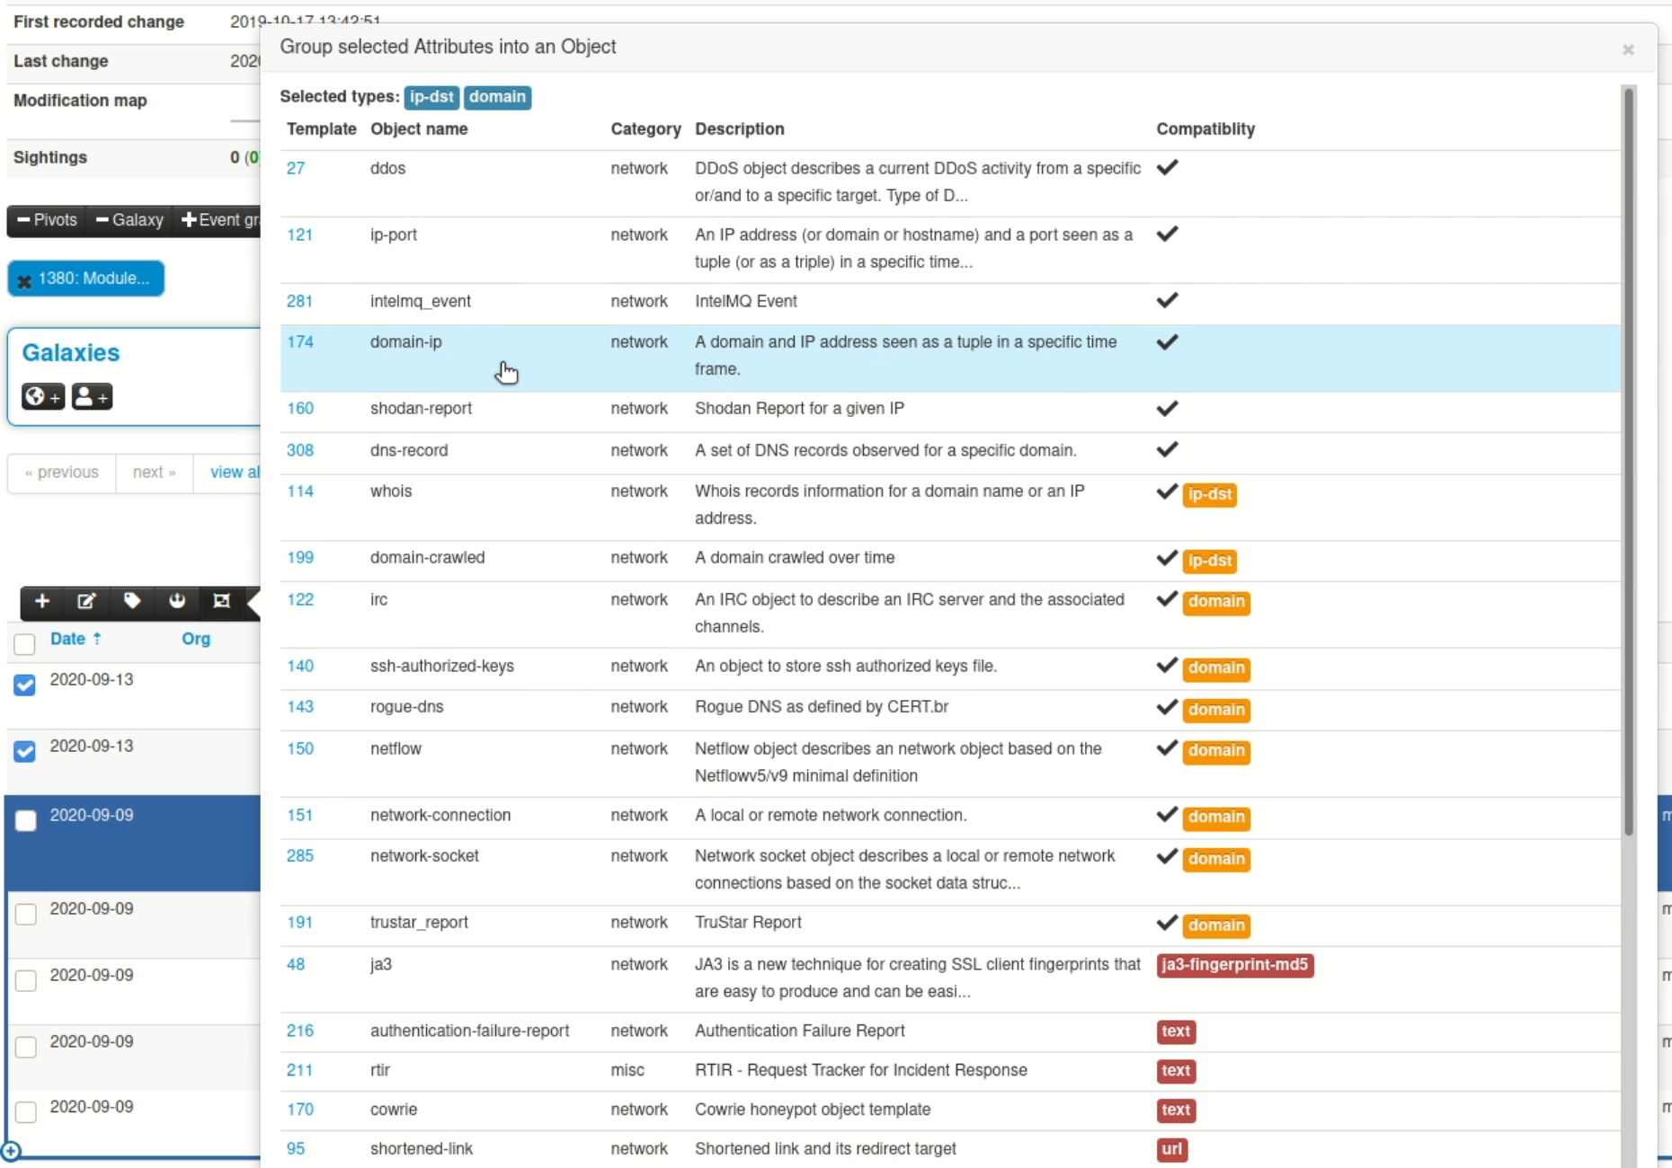Check the highlighted 2020-09-09 row checkbox
The height and width of the screenshot is (1168, 1672).
(x=26, y=820)
